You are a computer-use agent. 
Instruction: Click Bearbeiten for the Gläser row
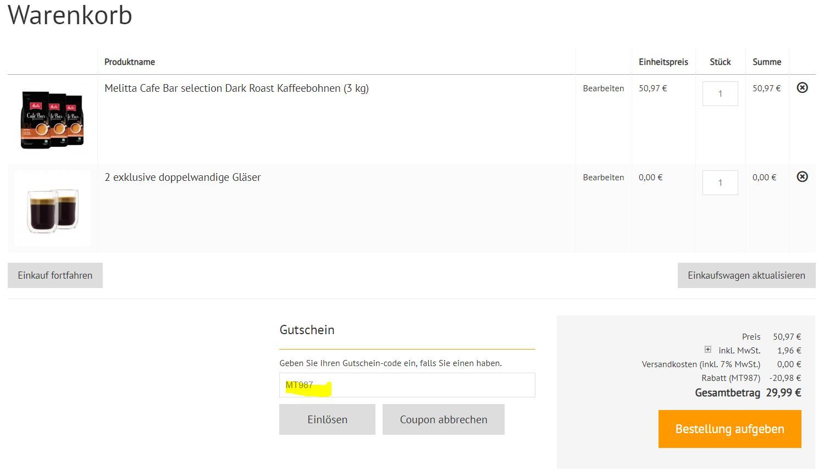coord(604,177)
